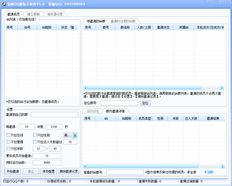Click the QQ昵称 column header in QQ列表
Viewport: 232px width, 186px height.
click(47, 27)
